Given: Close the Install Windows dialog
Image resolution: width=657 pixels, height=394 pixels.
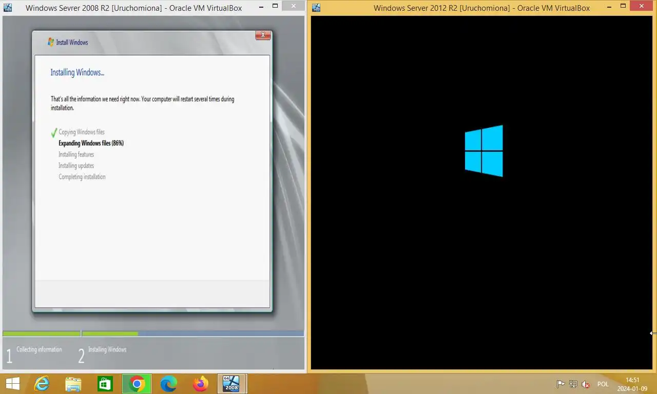Looking at the screenshot, I should tap(263, 35).
